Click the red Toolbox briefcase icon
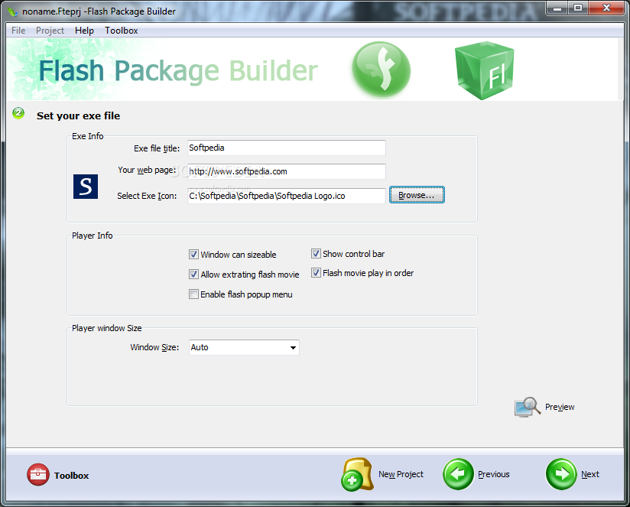The height and width of the screenshot is (507, 630). point(37,474)
